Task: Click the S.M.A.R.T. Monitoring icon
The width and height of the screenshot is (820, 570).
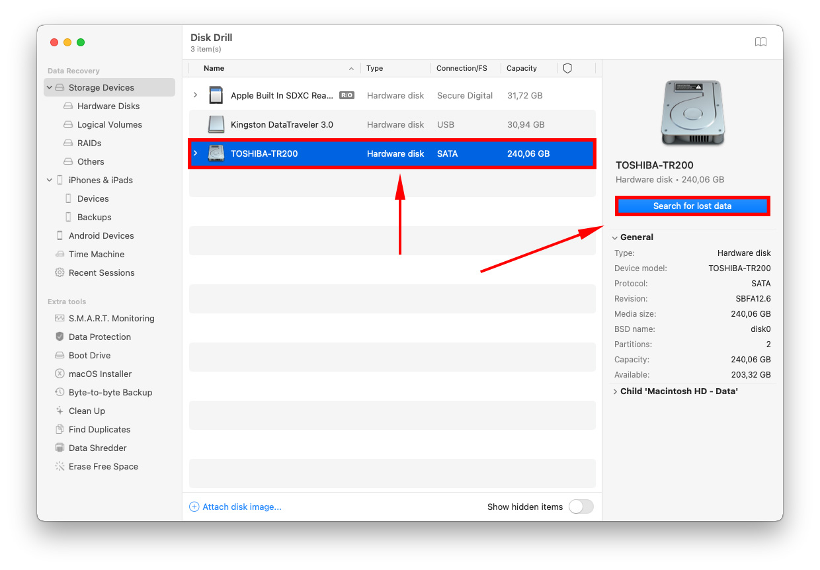Action: [x=60, y=318]
